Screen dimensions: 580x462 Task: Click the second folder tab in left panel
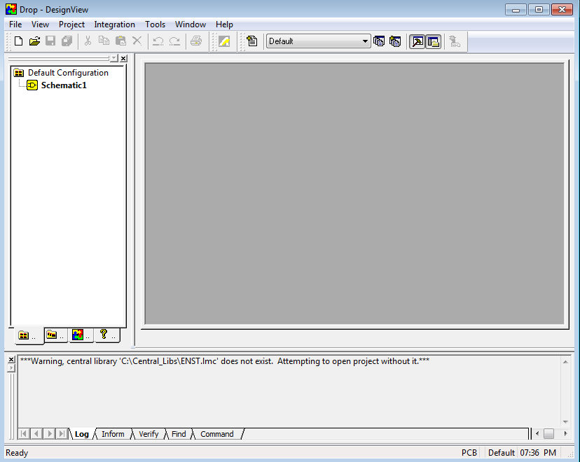click(x=55, y=335)
